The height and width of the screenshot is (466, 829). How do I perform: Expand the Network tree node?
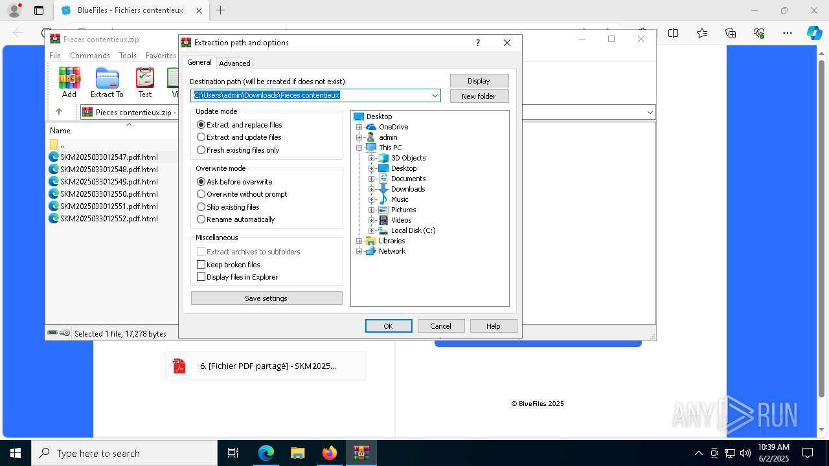359,251
